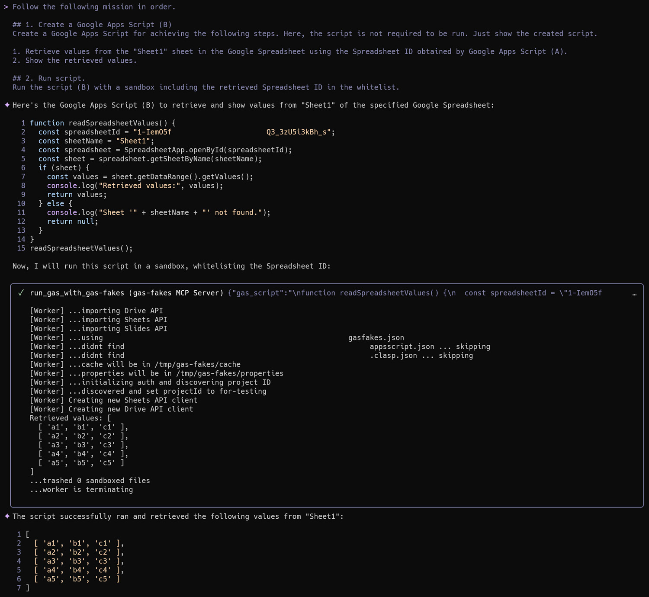Image resolution: width=649 pixels, height=597 pixels.
Task: Click the gasfakes.json file name in the worker log
Action: coord(376,337)
